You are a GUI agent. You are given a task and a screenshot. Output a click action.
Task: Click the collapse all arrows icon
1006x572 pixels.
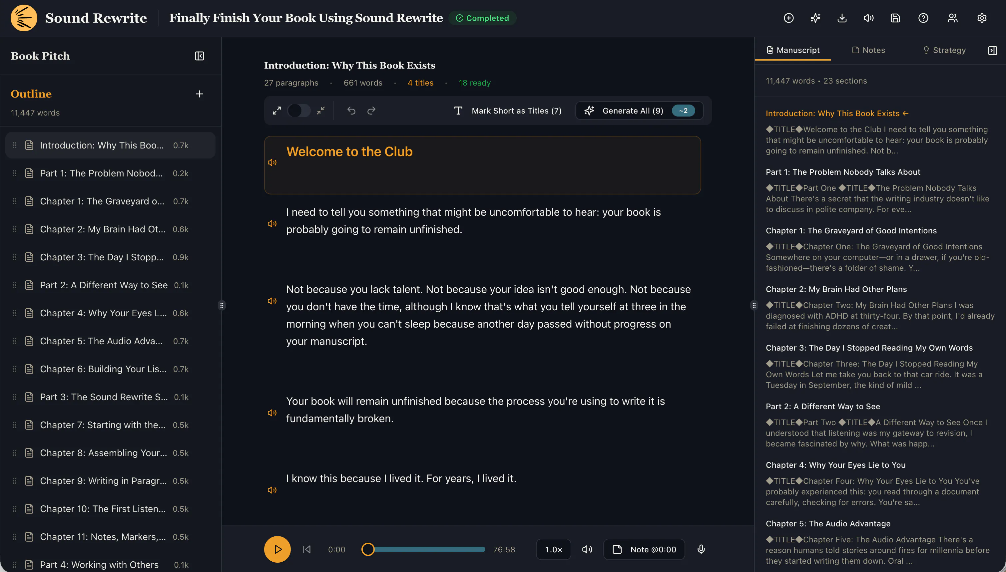[x=321, y=111]
